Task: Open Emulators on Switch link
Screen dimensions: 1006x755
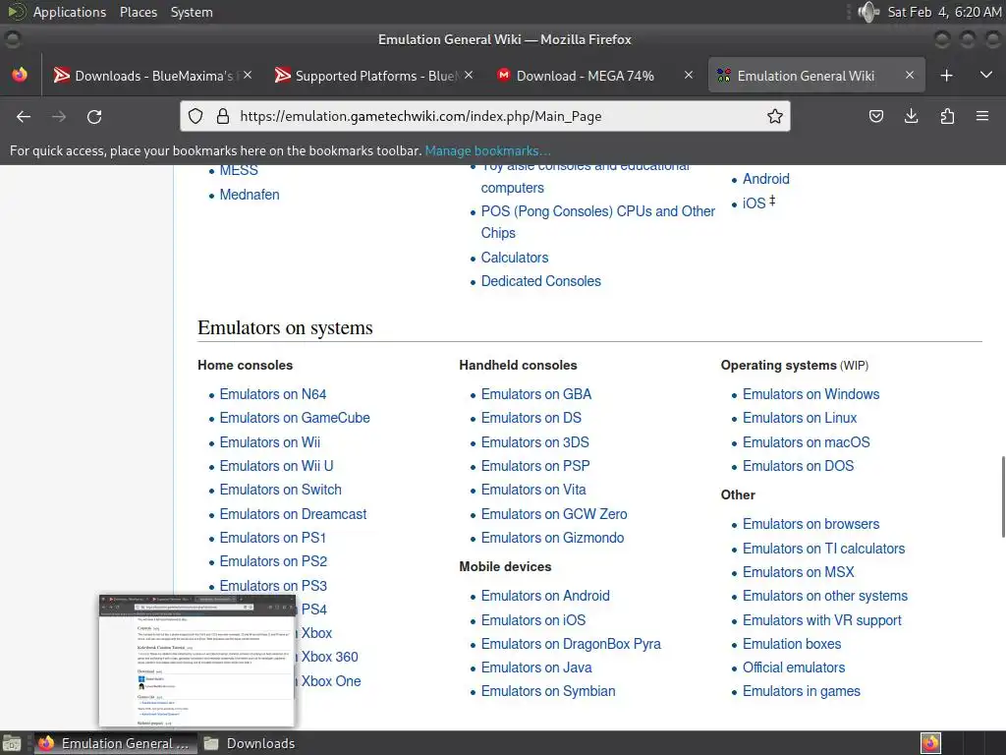Action: tap(280, 490)
